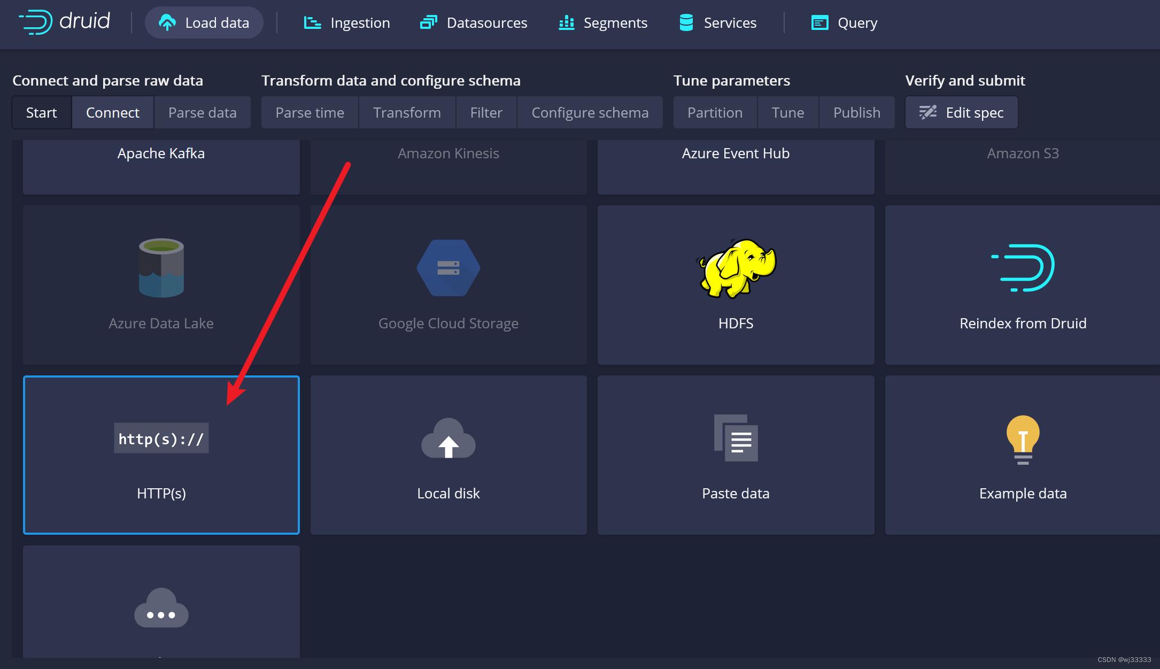The height and width of the screenshot is (669, 1160).
Task: Click the Example data lightbulb icon
Action: 1023,440
